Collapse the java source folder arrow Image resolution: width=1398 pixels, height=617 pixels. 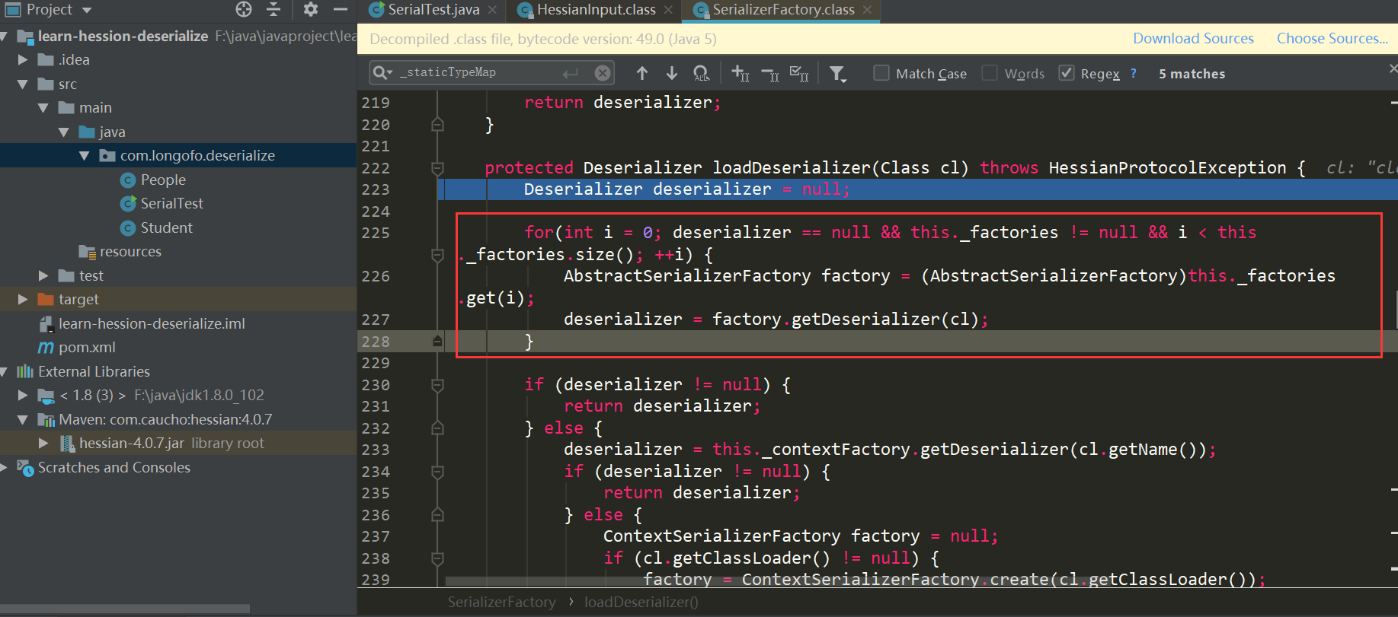[x=64, y=132]
